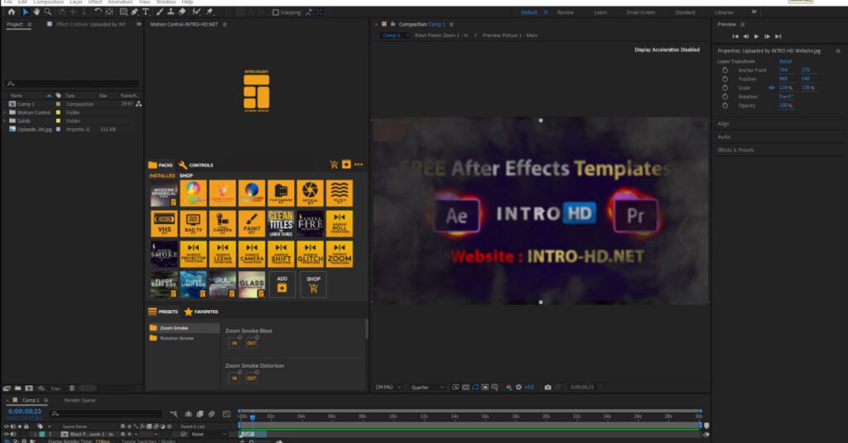Open the Massive Glitch transitions pack

tap(310, 254)
